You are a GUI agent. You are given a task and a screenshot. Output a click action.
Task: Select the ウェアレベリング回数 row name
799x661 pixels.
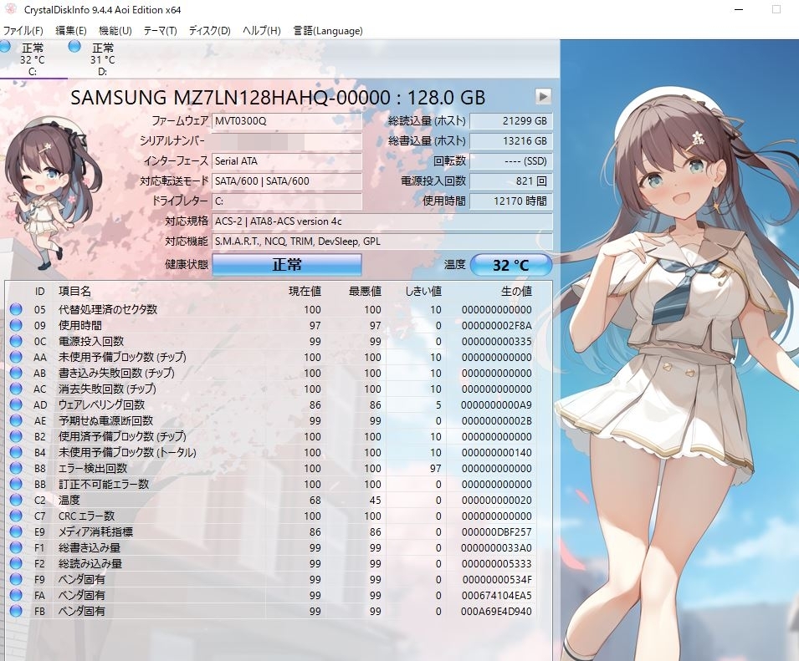tap(101, 404)
